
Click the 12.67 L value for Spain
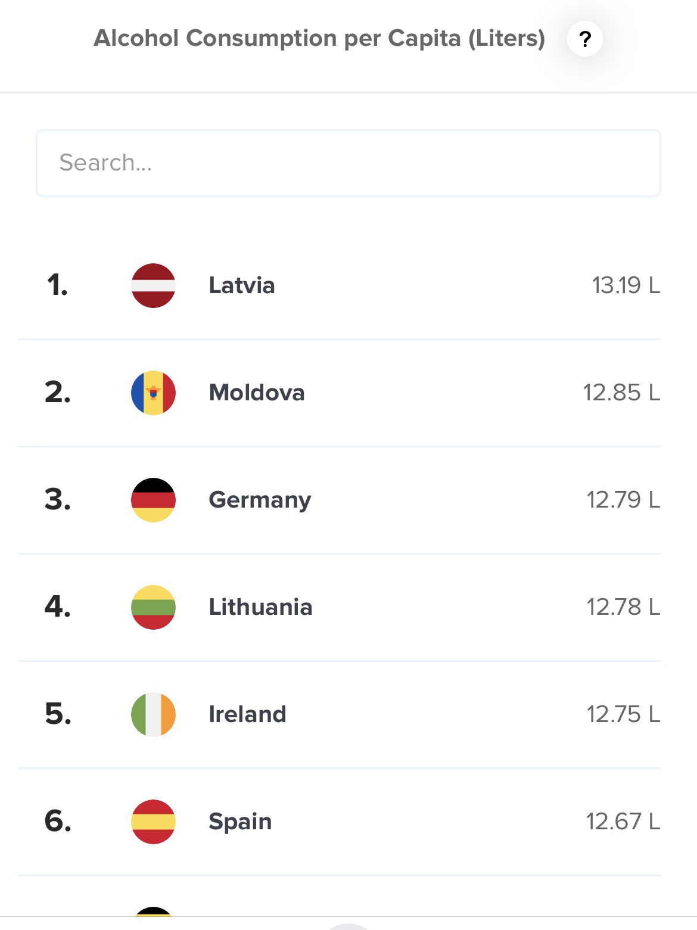tap(623, 822)
